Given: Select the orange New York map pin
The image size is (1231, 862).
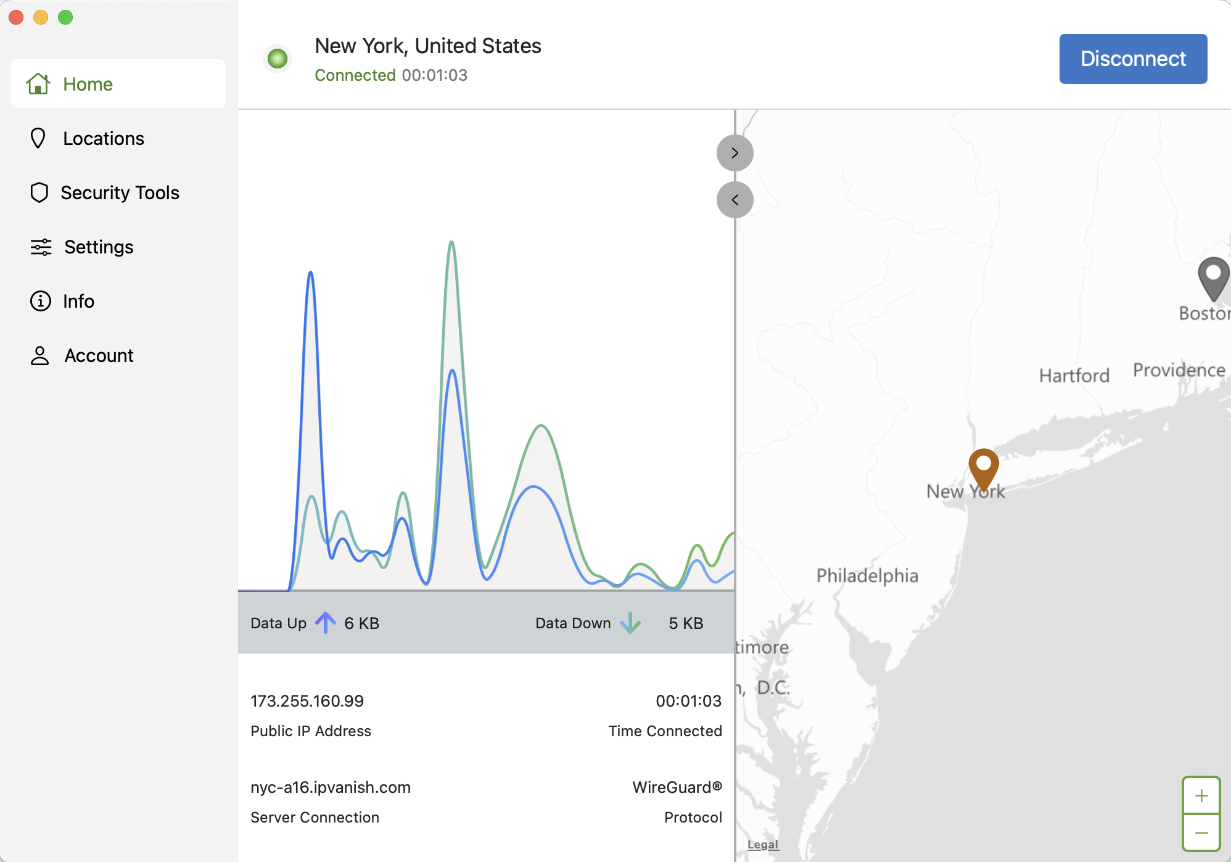Looking at the screenshot, I should click(984, 467).
